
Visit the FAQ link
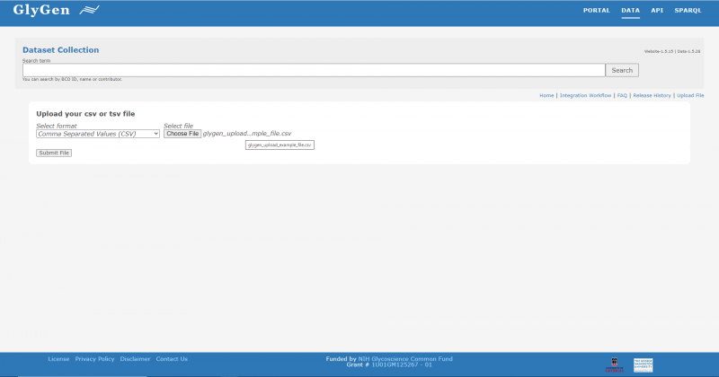point(622,95)
